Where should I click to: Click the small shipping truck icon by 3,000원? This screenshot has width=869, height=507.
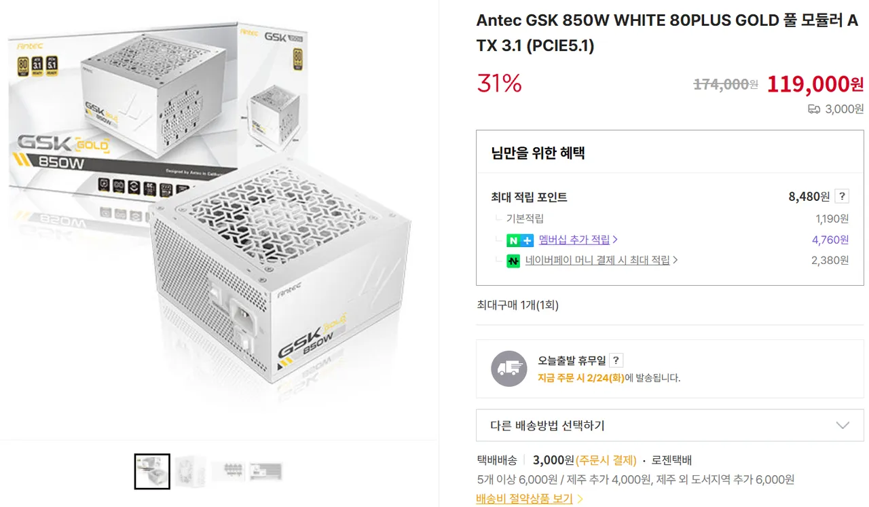point(814,109)
